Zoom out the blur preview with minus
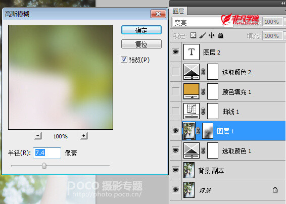 (38, 136)
